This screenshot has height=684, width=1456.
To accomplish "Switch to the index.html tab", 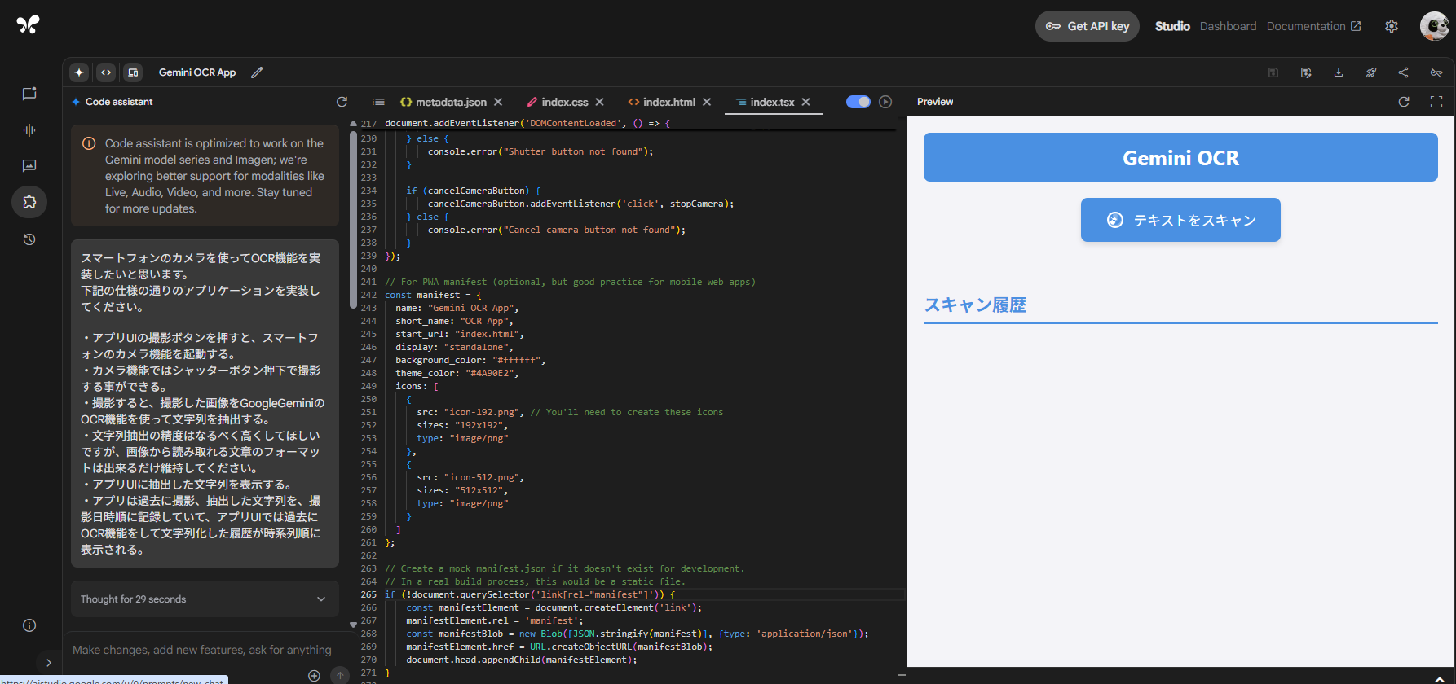I will [x=661, y=102].
